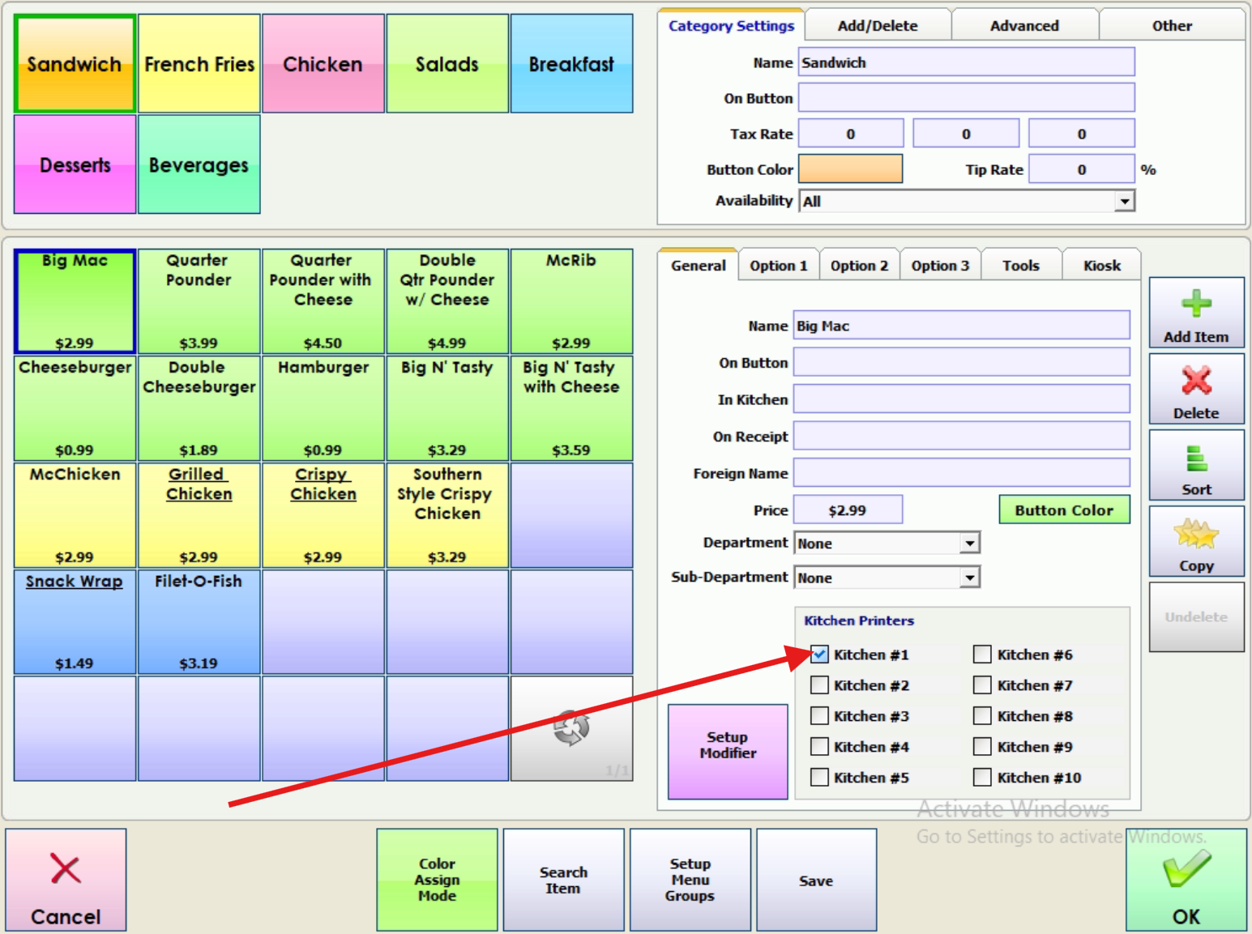Click the Cancel red X button

pos(66,880)
